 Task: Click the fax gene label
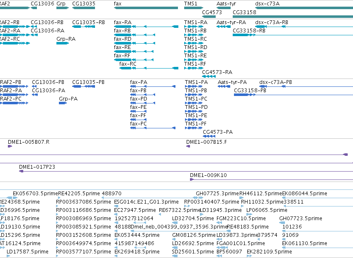coord(117,4)
